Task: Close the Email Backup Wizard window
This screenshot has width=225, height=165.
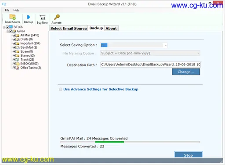Action: click(x=218, y=3)
